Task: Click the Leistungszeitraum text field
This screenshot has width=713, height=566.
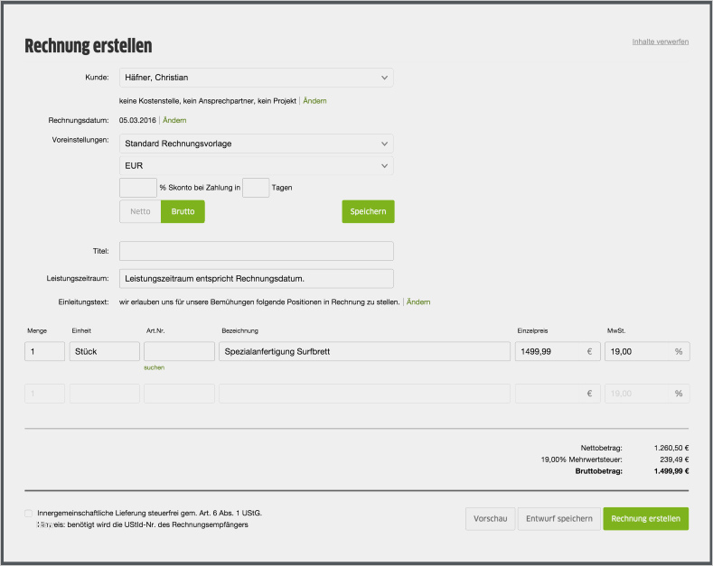Action: (x=256, y=279)
